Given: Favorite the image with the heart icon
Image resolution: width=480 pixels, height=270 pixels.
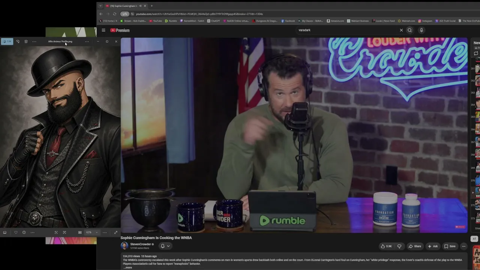Looking at the screenshot, I should pos(16,232).
